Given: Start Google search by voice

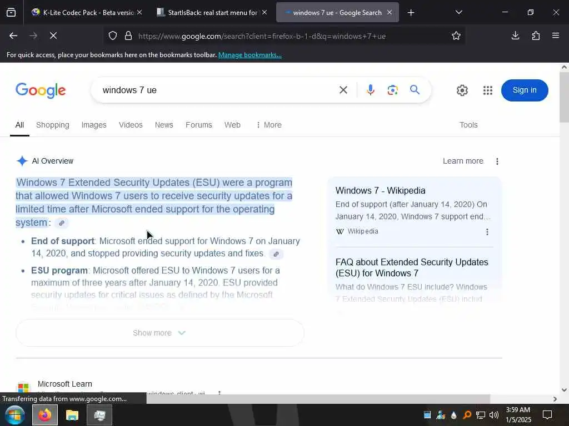Looking at the screenshot, I should tap(370, 90).
